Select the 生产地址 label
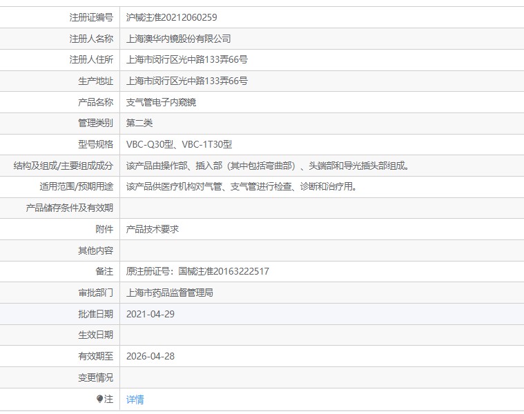This screenshot has height=414, width=524. 95,81
